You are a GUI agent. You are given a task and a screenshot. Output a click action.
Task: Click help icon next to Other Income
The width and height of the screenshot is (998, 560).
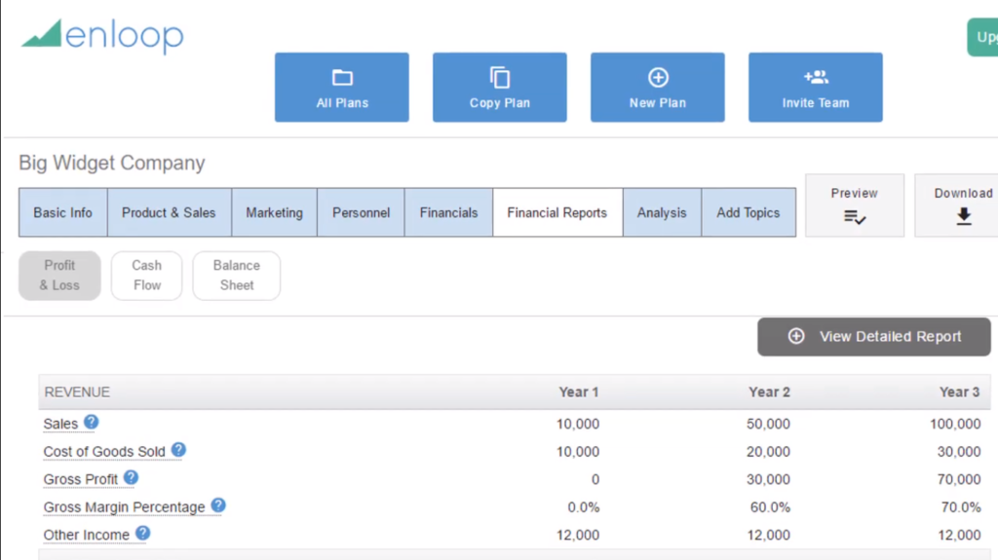click(143, 534)
